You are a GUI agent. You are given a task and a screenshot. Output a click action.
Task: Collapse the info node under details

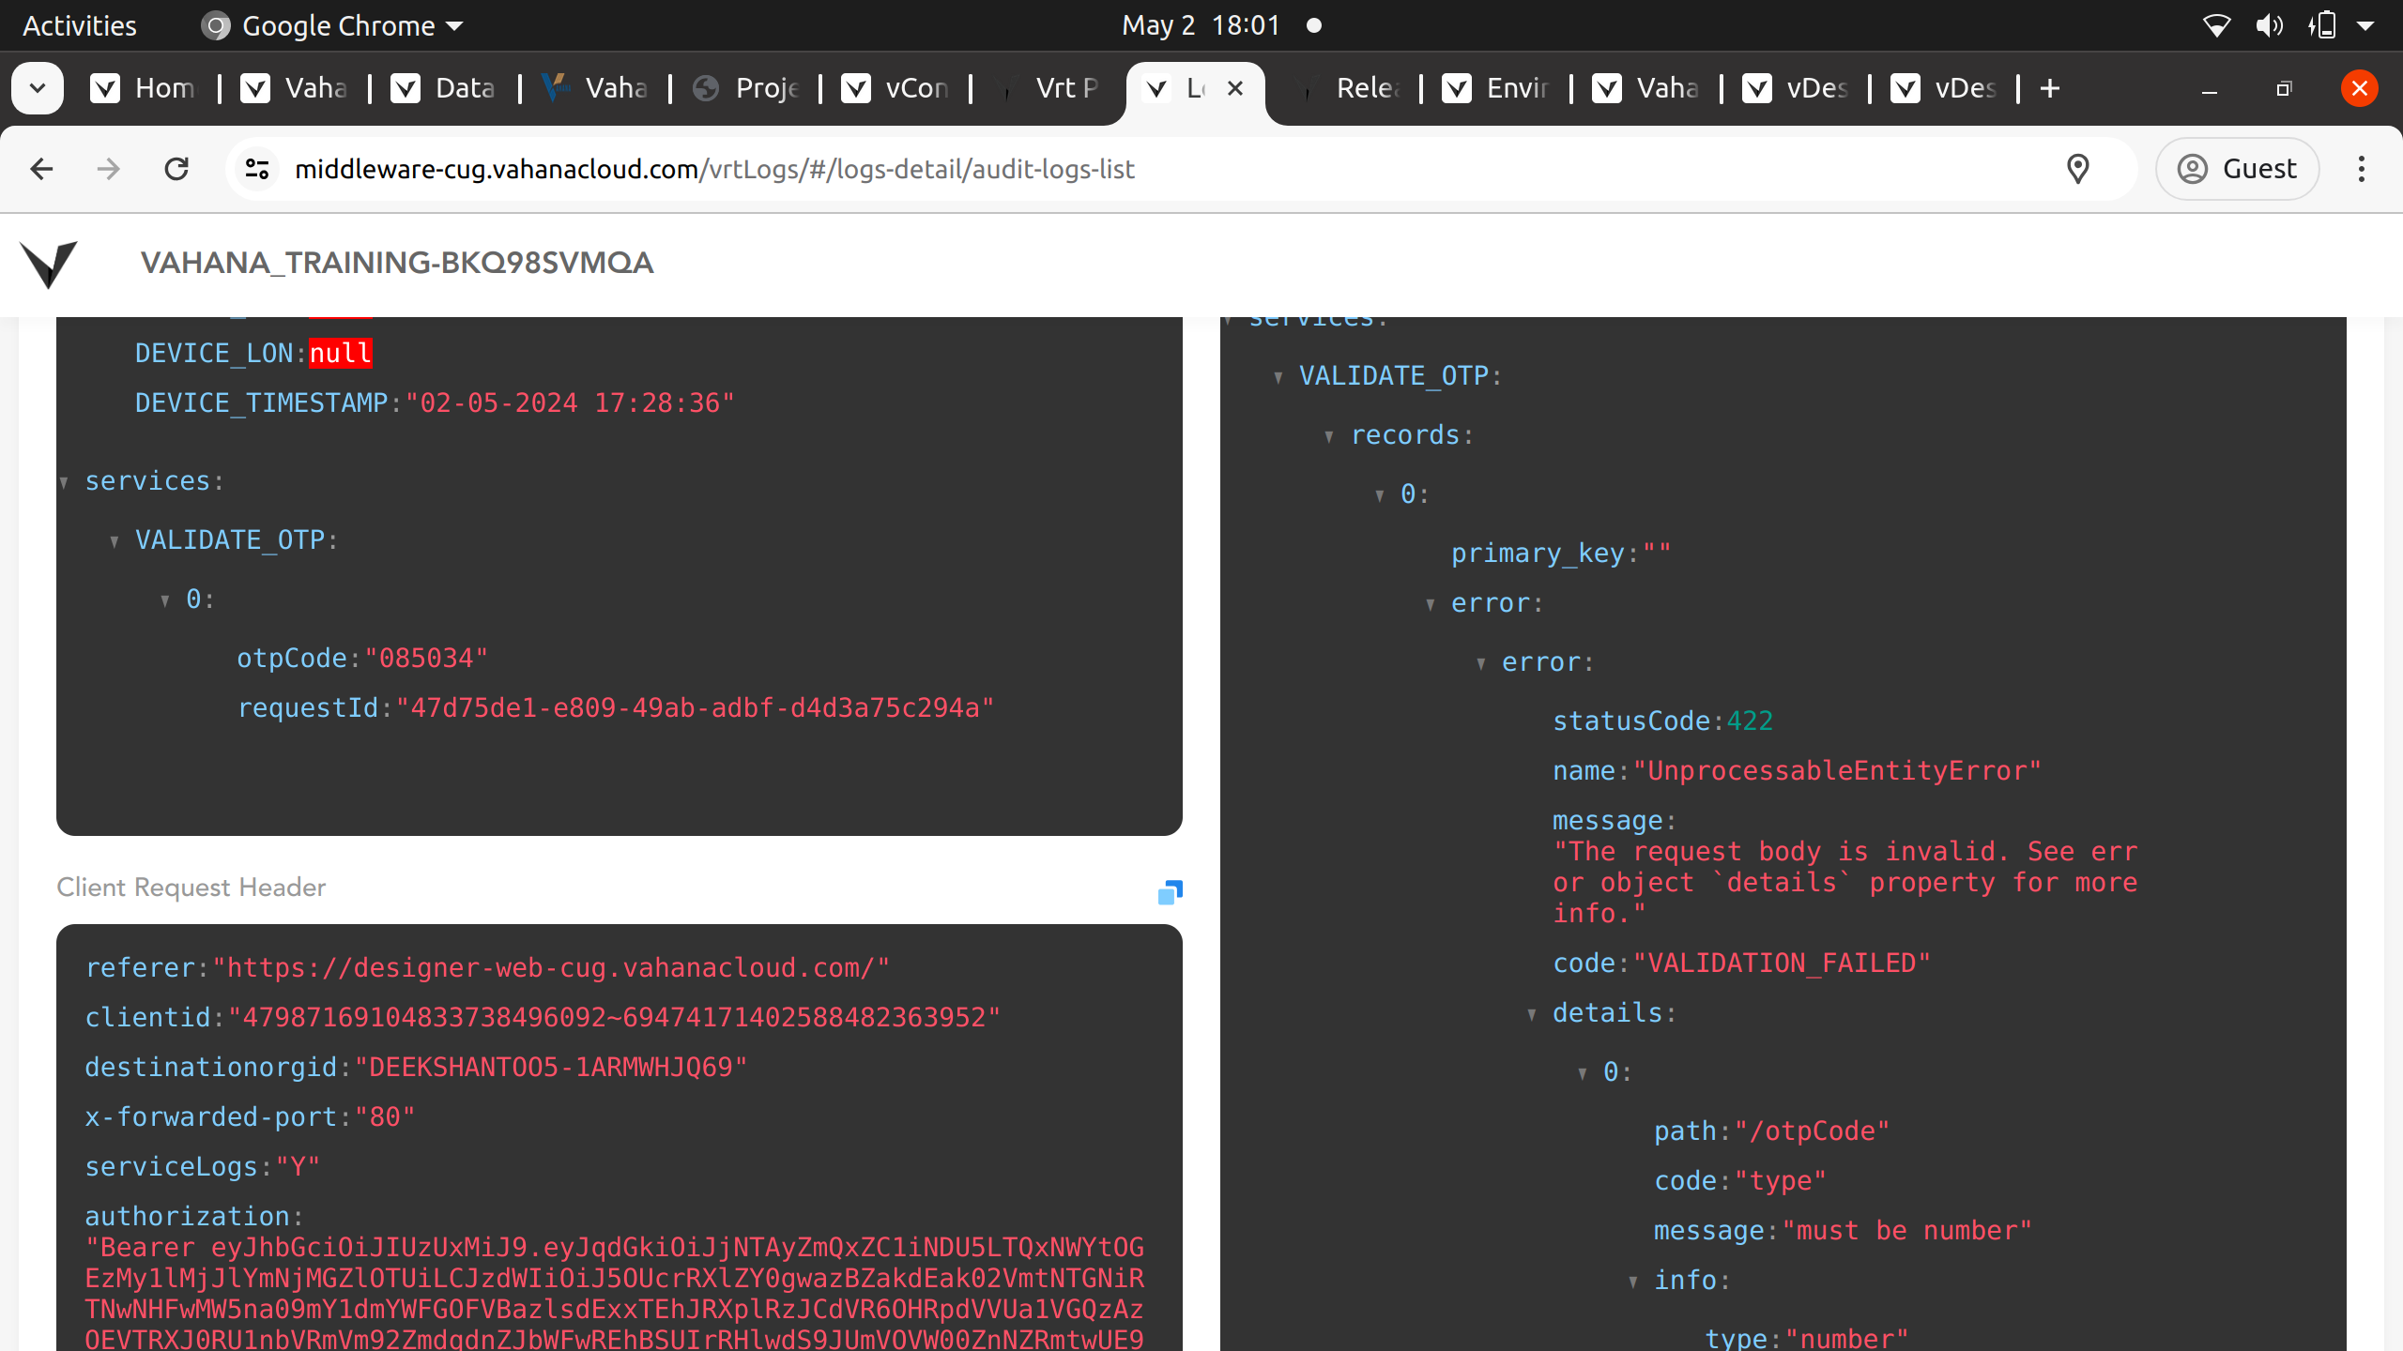[1633, 1282]
